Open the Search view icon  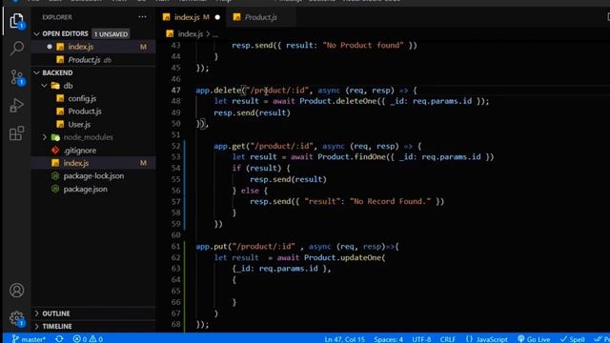[x=17, y=49]
